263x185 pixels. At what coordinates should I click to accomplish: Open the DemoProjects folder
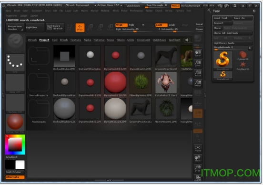39,82
